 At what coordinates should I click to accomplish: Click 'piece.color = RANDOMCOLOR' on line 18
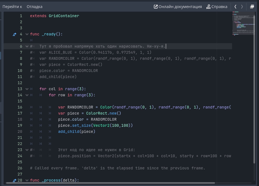[x=87, y=120]
